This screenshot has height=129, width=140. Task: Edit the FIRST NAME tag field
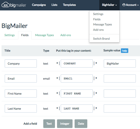click(x=77, y=94)
